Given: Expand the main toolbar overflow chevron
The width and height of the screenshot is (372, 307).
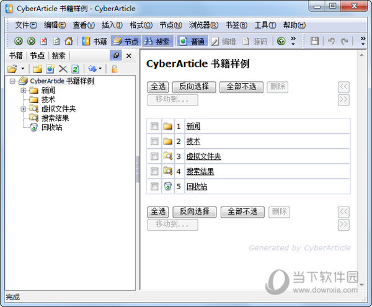Looking at the screenshot, I should [x=293, y=41].
